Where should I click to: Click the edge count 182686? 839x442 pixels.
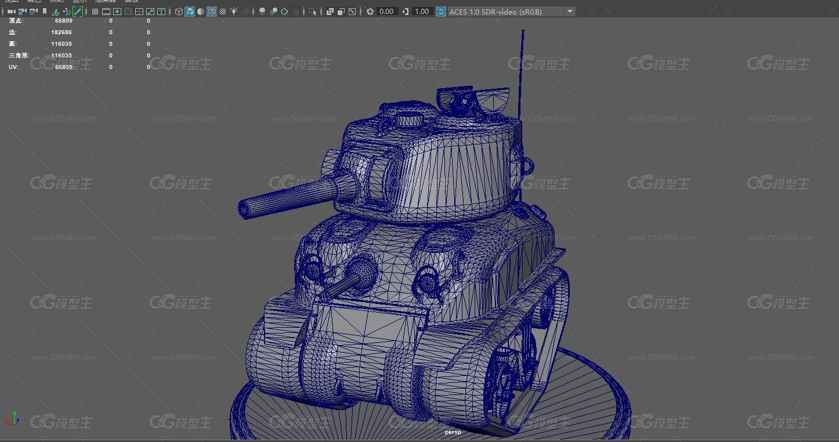62,32
